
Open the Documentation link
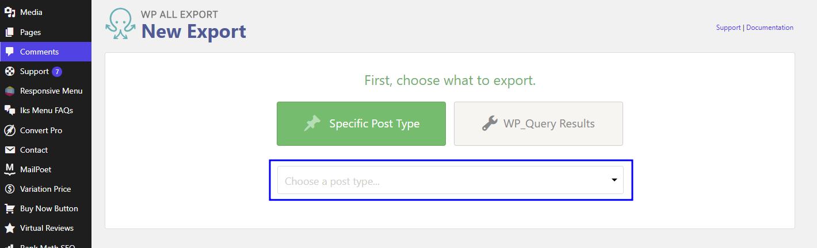769,28
